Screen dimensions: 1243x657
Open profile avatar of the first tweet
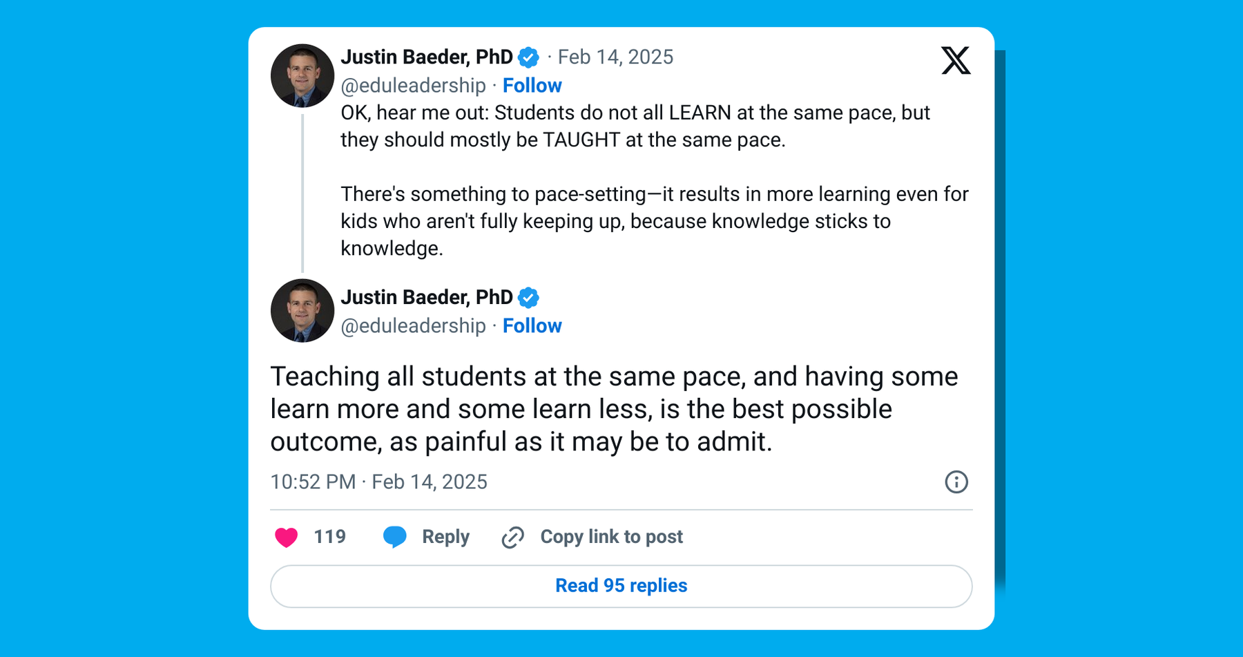pyautogui.click(x=302, y=76)
